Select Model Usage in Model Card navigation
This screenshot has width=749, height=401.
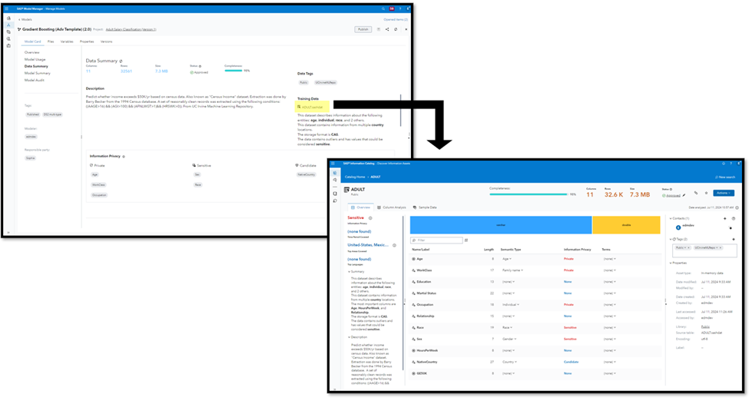tap(35, 60)
